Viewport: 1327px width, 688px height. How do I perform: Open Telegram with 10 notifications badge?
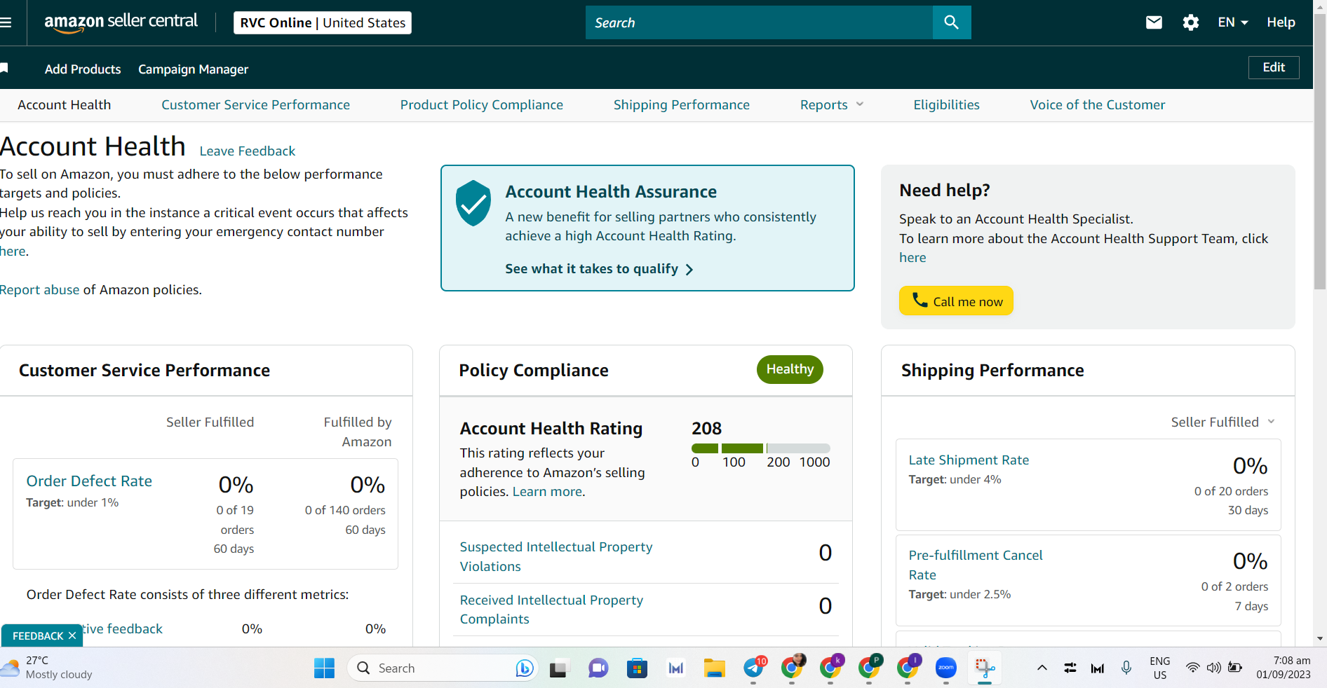pyautogui.click(x=755, y=668)
